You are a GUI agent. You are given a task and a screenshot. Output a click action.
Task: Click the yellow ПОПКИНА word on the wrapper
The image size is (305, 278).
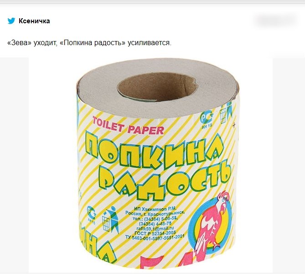tap(155, 152)
